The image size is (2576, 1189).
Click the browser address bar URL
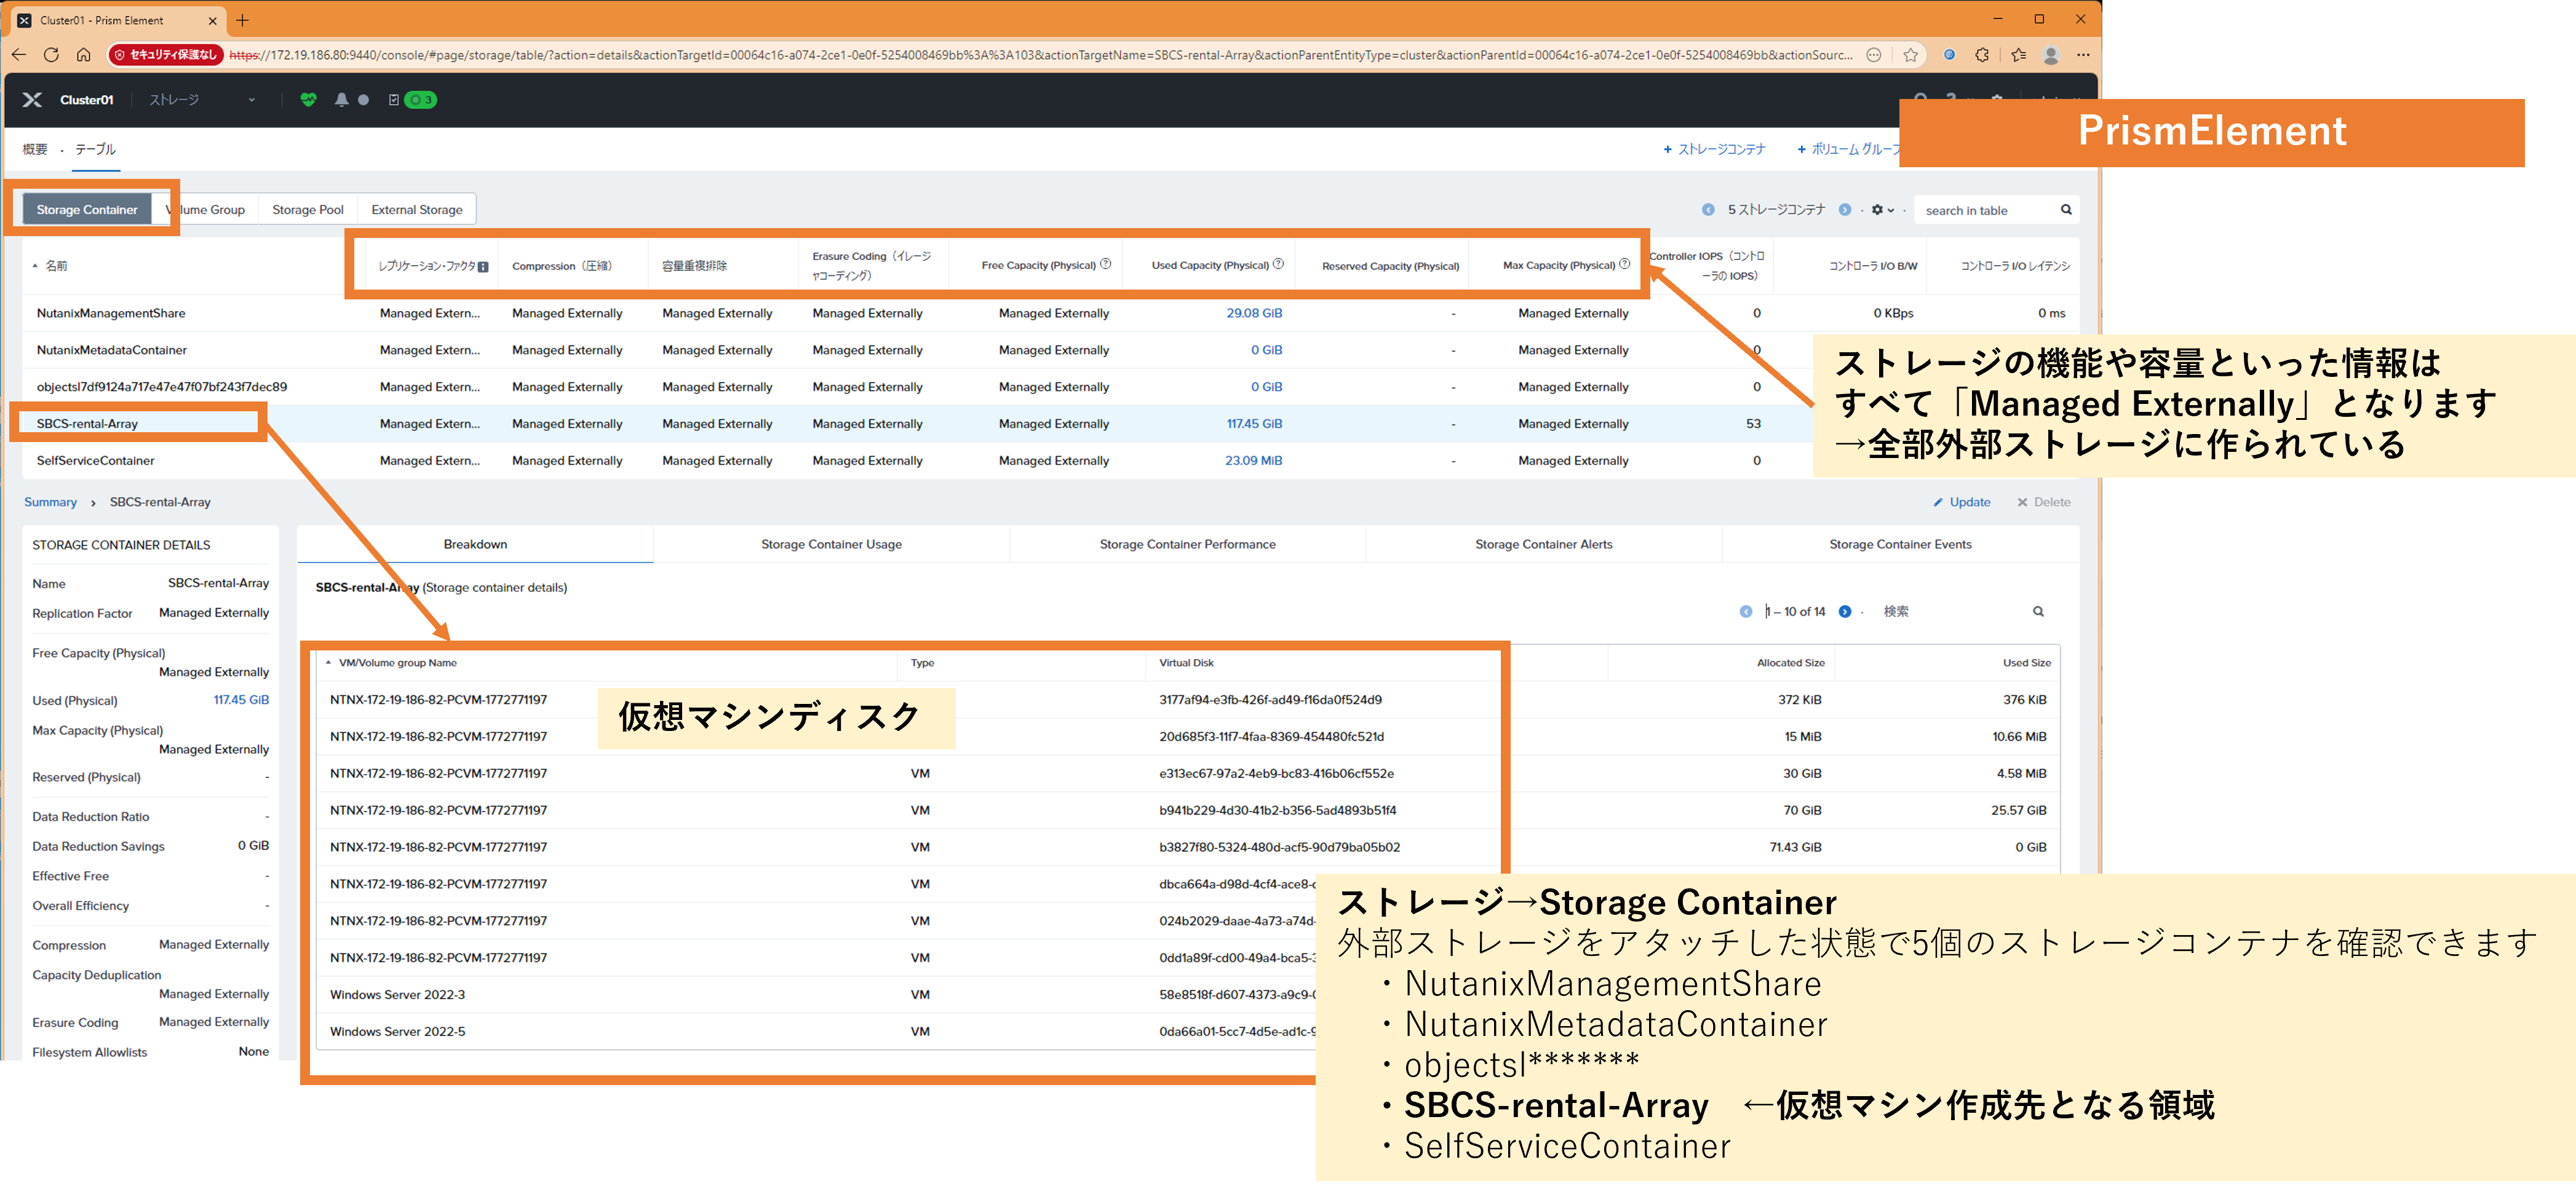(1040, 55)
